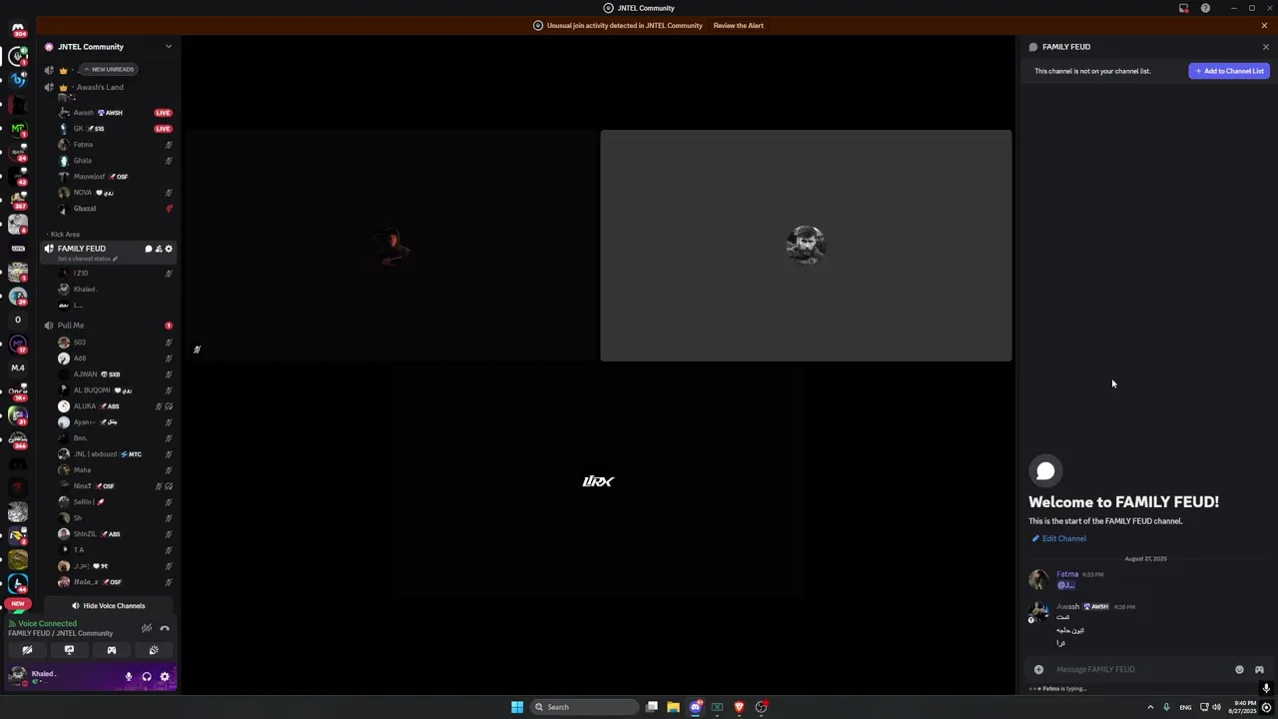Viewport: 1278px width, 719px height.
Task: Open Windows Start menu
Action: [x=517, y=707]
